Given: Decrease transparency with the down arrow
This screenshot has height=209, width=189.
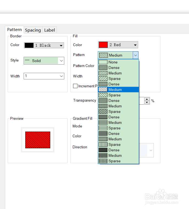Looking at the screenshot, I should click(x=147, y=102).
